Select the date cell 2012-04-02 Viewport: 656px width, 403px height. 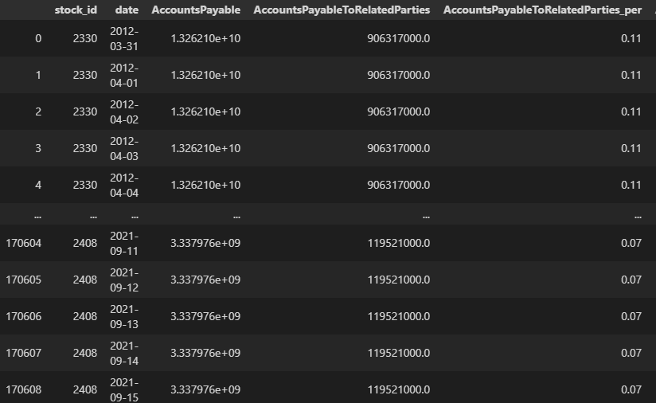pyautogui.click(x=123, y=112)
